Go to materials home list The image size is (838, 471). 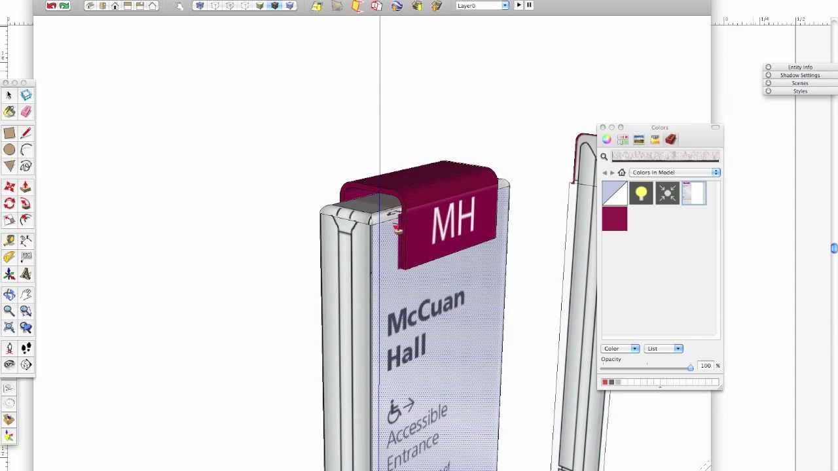pyautogui.click(x=622, y=173)
